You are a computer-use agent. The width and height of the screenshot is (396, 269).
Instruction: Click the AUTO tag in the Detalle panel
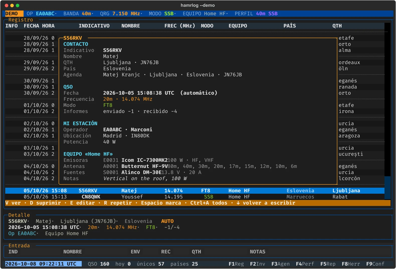coord(167,221)
